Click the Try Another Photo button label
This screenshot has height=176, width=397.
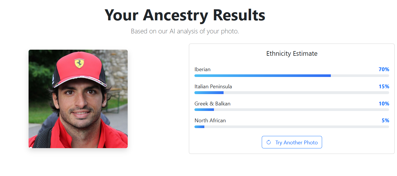tap(296, 143)
